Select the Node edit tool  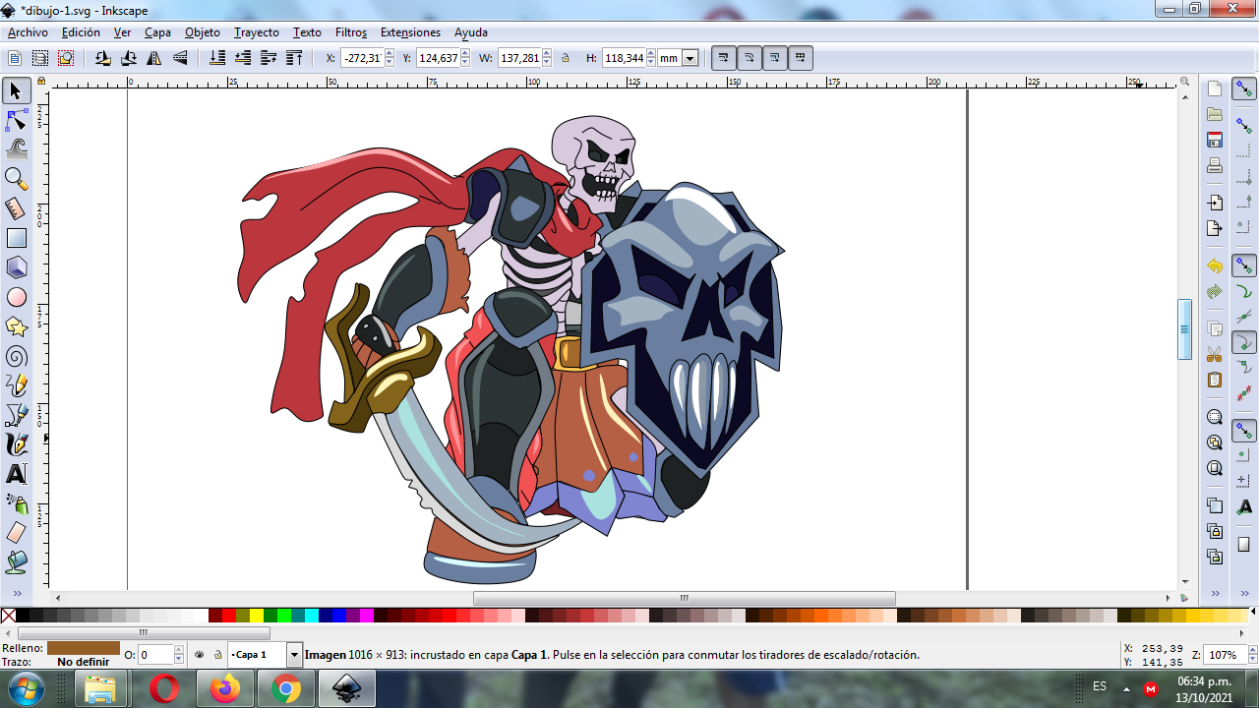pyautogui.click(x=16, y=121)
